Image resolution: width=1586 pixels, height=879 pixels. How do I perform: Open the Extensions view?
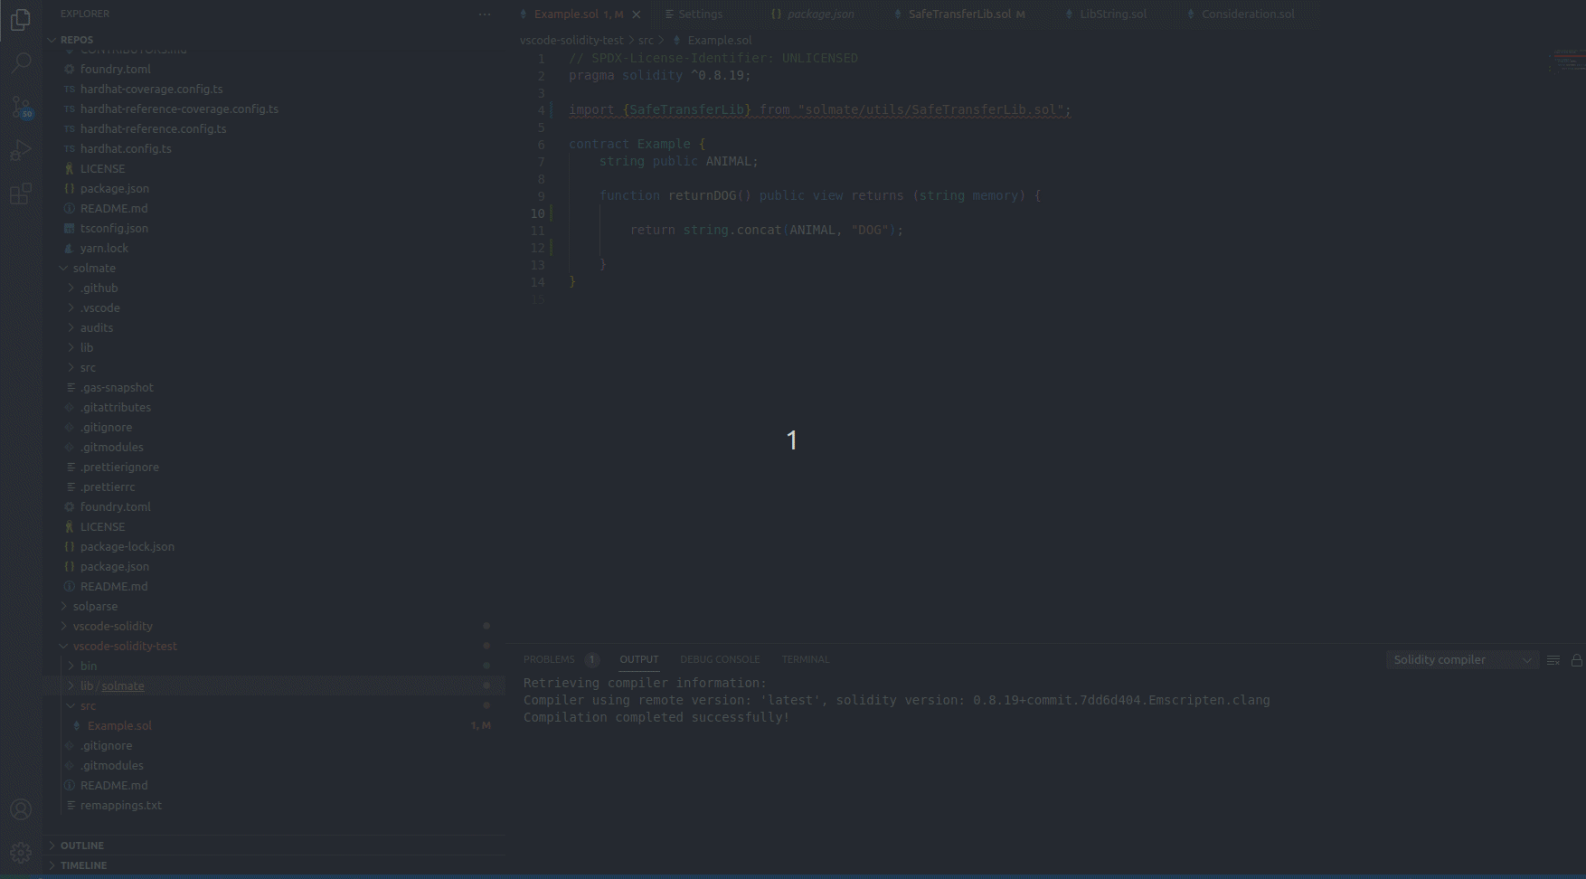[20, 194]
